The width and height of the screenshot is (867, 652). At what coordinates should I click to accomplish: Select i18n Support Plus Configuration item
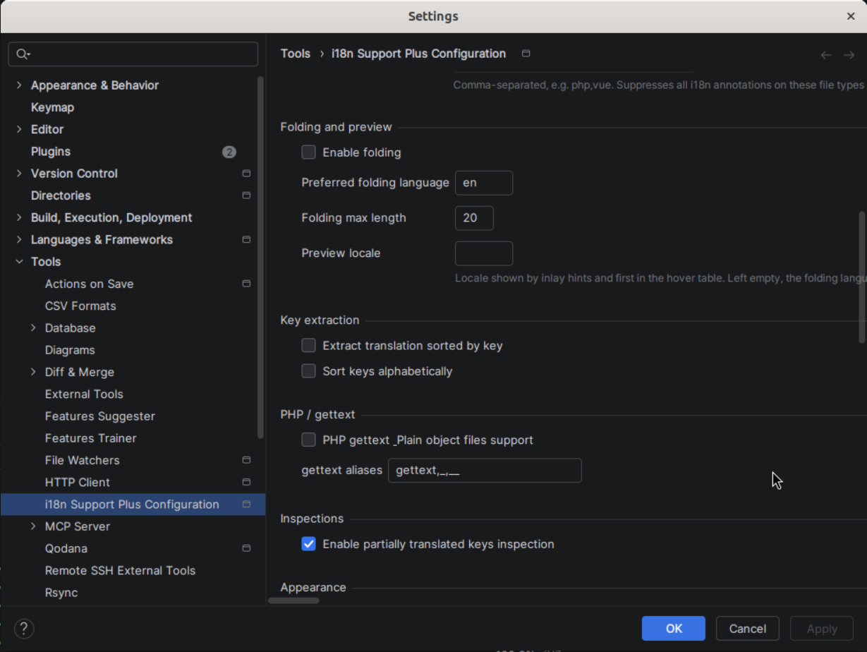132,505
